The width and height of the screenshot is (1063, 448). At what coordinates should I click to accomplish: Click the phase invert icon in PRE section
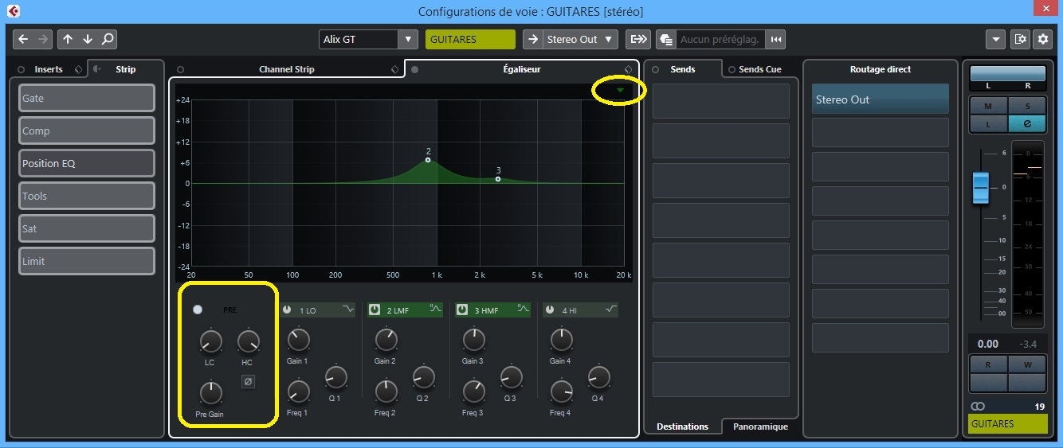click(248, 382)
